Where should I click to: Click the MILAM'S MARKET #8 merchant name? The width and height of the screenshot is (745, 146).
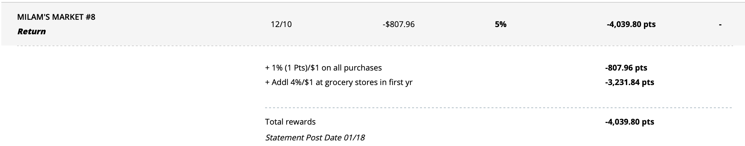56,17
